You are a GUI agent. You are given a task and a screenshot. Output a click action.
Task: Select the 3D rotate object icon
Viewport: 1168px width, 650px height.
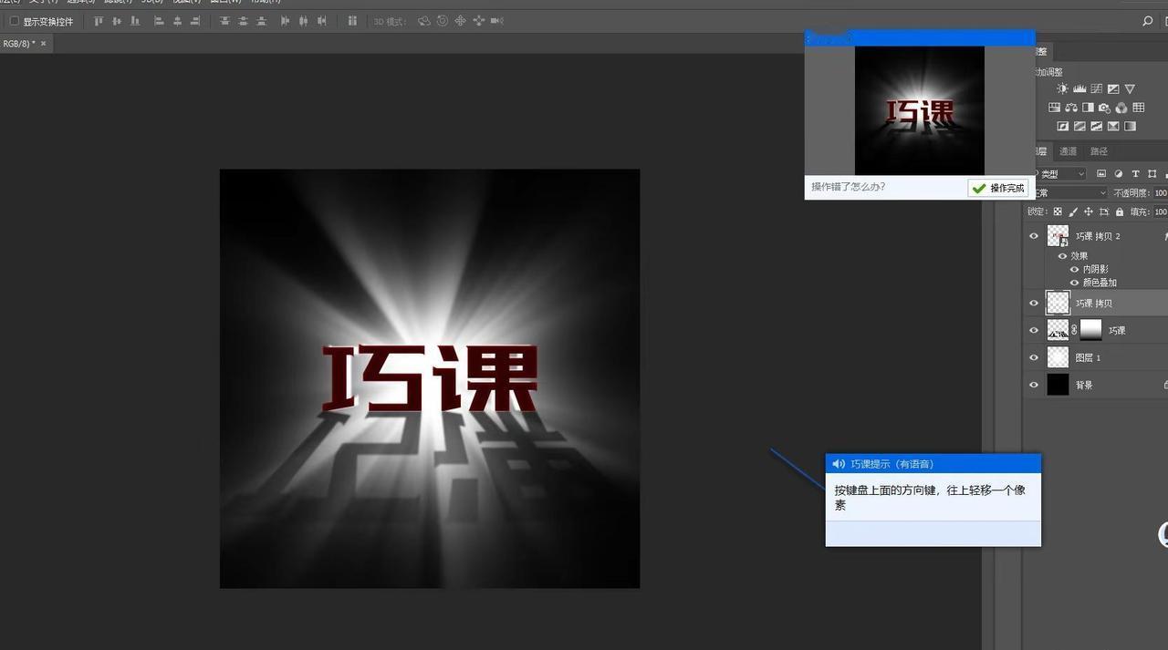pyautogui.click(x=424, y=21)
